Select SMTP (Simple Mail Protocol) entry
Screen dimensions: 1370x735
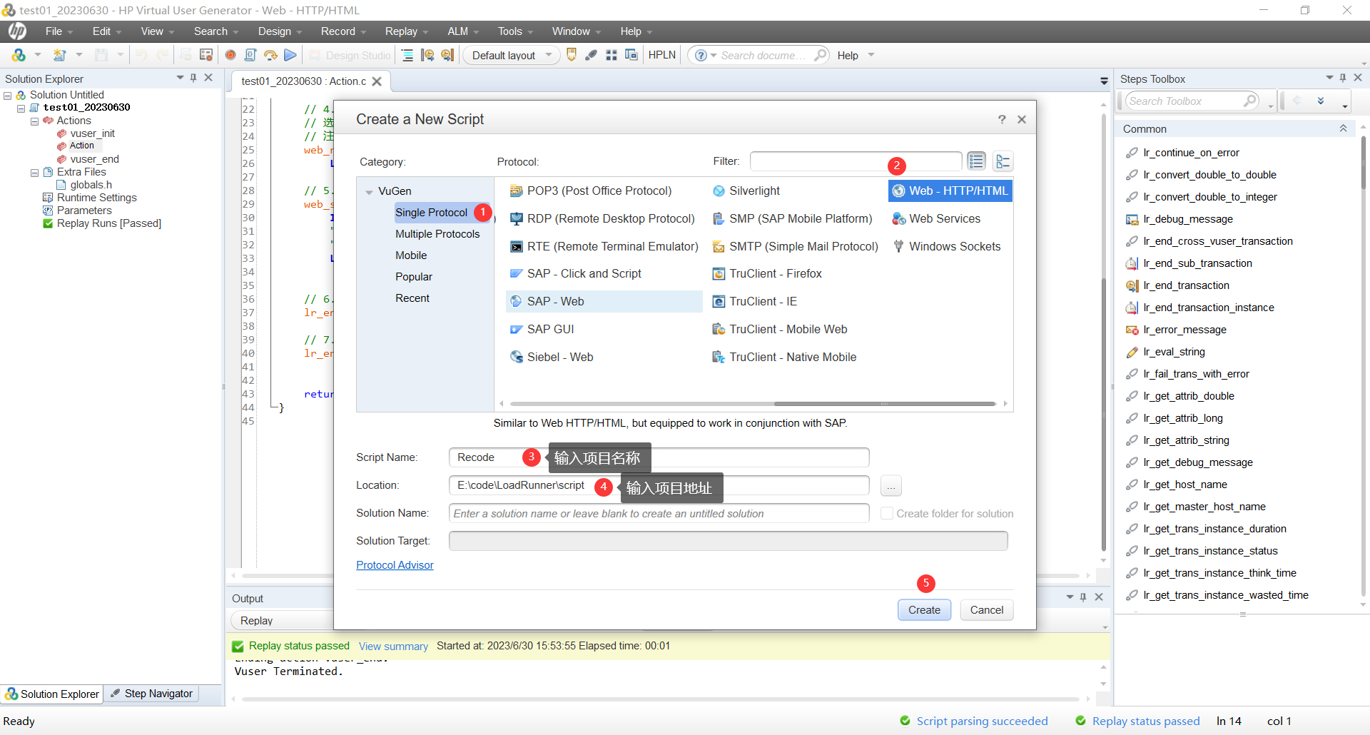(795, 246)
